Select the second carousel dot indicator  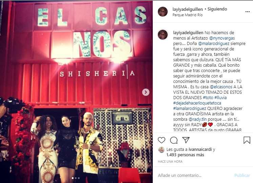(76, 178)
